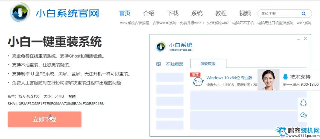Image resolution: width=320 pixels, height=139 pixels.
Task: Click the 支持本地重装 bullet line
Action: (42, 65)
